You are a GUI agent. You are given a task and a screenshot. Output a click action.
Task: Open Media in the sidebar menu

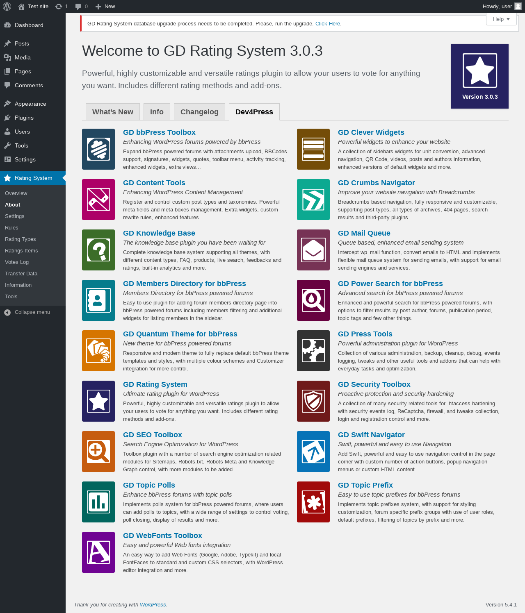33,57
